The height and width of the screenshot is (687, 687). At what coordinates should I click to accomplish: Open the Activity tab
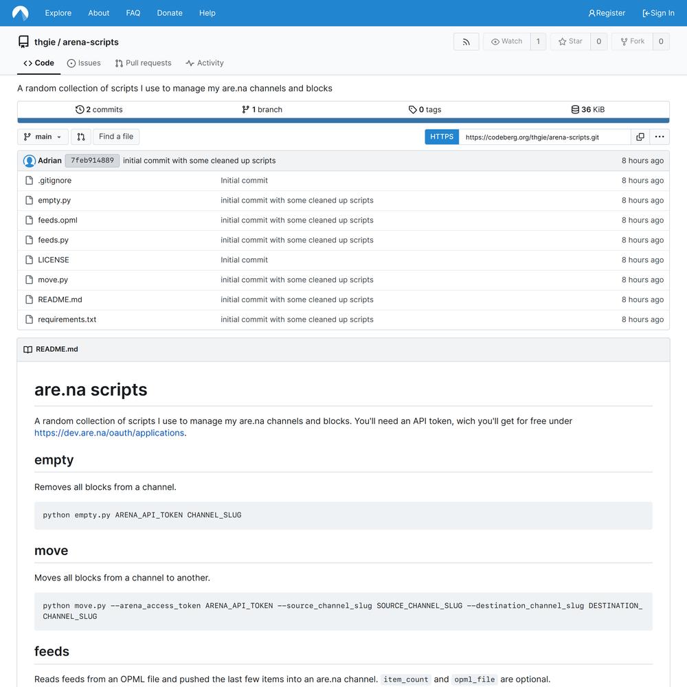point(205,63)
